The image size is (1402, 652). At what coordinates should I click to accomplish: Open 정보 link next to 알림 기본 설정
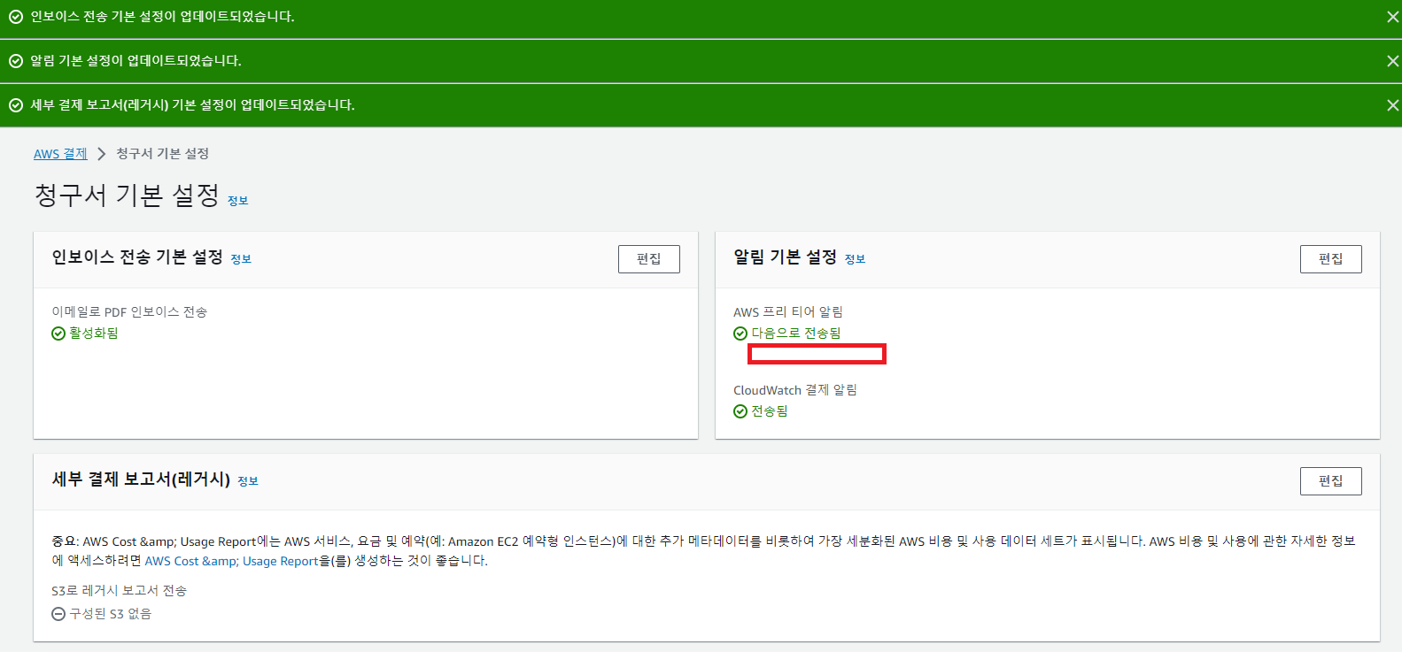(x=855, y=259)
